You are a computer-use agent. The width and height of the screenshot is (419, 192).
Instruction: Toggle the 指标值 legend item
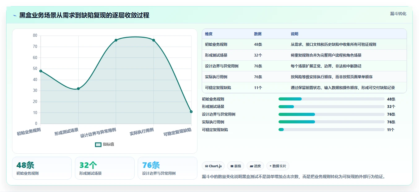pyautogui.click(x=105, y=144)
